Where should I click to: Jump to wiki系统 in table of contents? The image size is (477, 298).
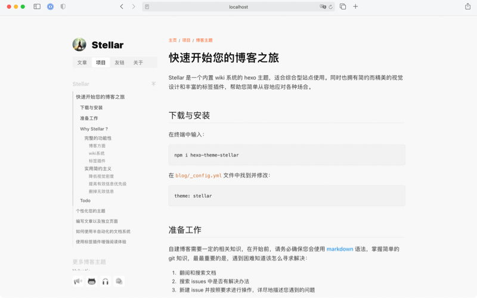(x=97, y=153)
